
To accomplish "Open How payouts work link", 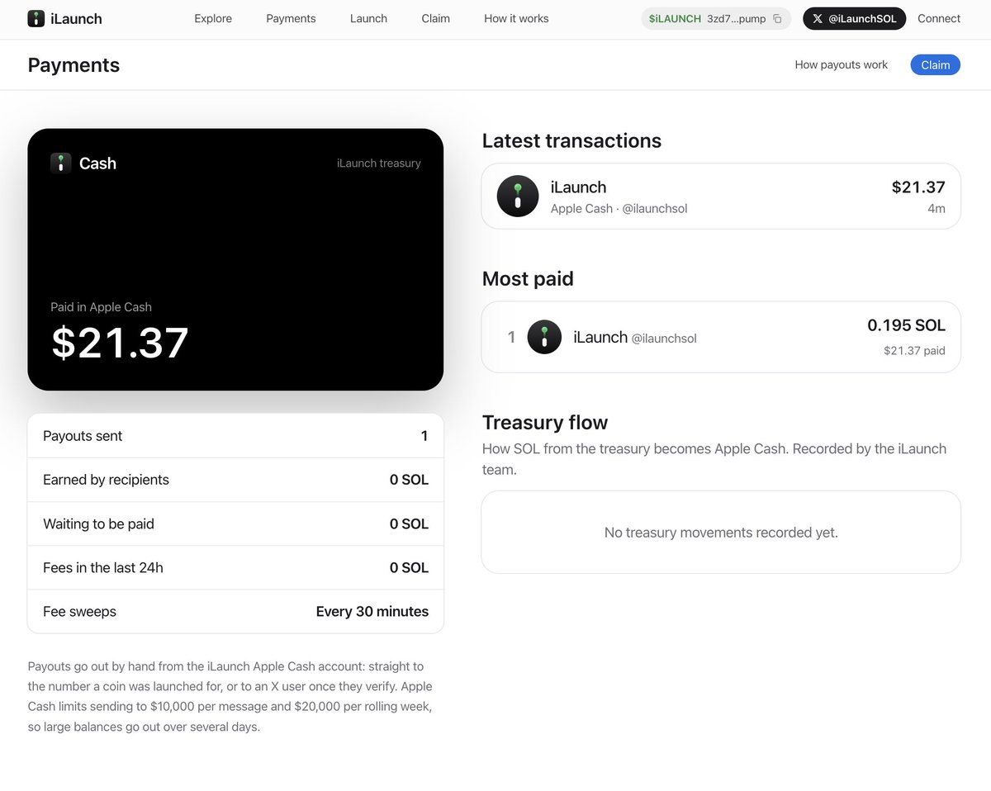I will (x=841, y=64).
